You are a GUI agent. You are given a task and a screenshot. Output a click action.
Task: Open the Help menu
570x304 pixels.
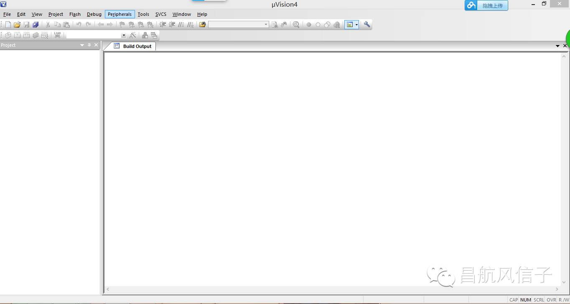click(x=202, y=14)
